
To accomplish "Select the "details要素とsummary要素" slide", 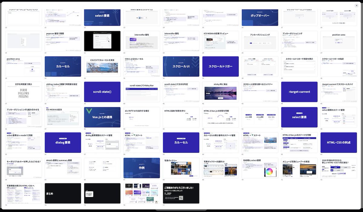I will click(x=63, y=168).
